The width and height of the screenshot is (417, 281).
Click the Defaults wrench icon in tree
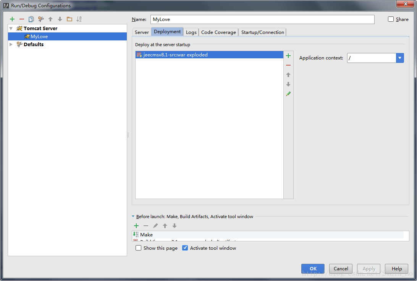click(x=19, y=44)
